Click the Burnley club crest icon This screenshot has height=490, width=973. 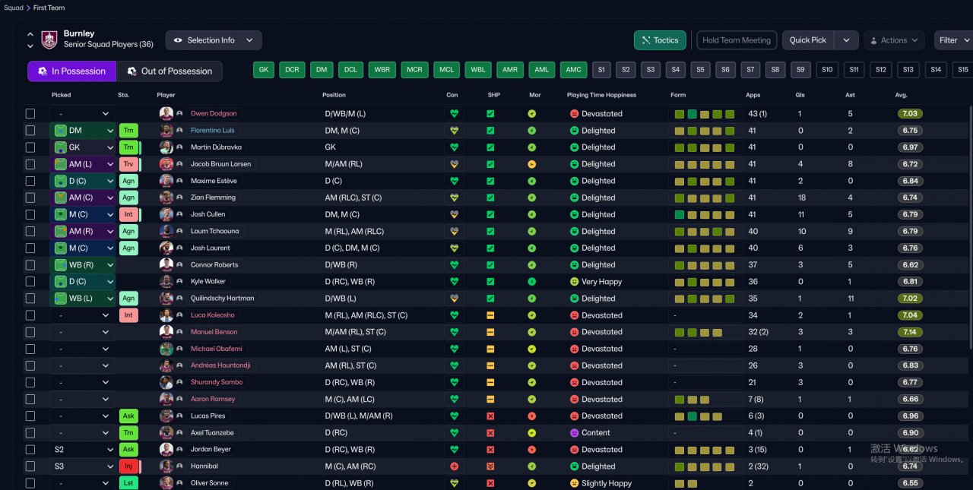click(x=49, y=40)
